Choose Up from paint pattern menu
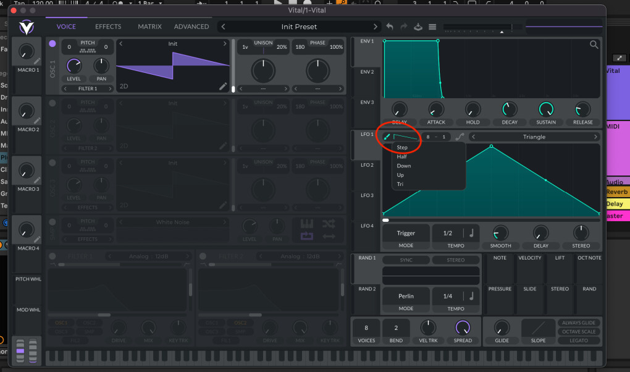 point(400,175)
